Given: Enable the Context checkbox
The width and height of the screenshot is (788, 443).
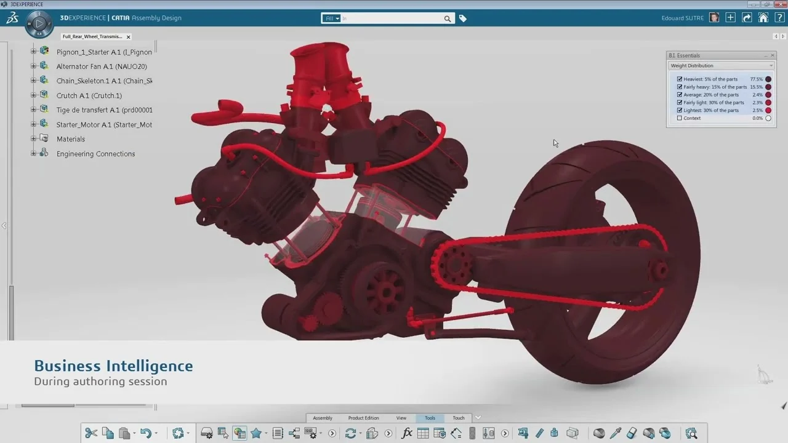Looking at the screenshot, I should [x=680, y=118].
